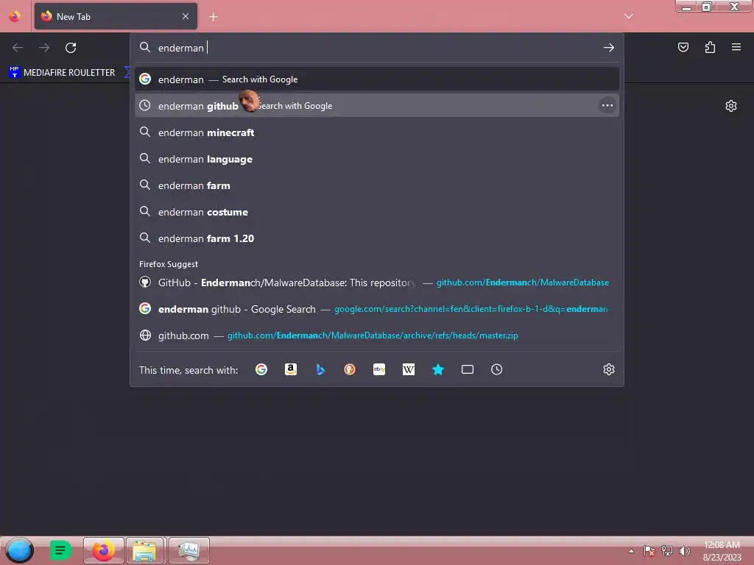Viewport: 754px width, 565px height.
Task: Search bookmarks with the star icon
Action: pos(438,369)
